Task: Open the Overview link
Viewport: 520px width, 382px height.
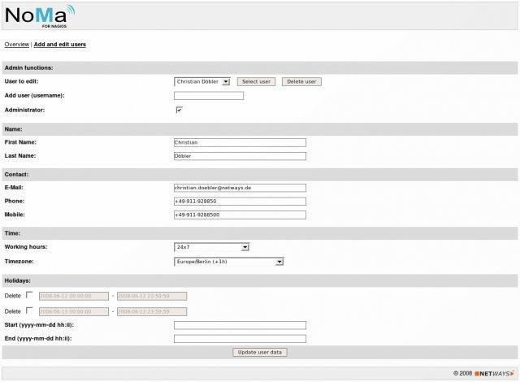Action: 17,45
